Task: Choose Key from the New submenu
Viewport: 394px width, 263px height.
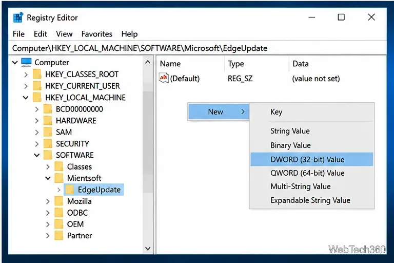Action: coord(311,112)
